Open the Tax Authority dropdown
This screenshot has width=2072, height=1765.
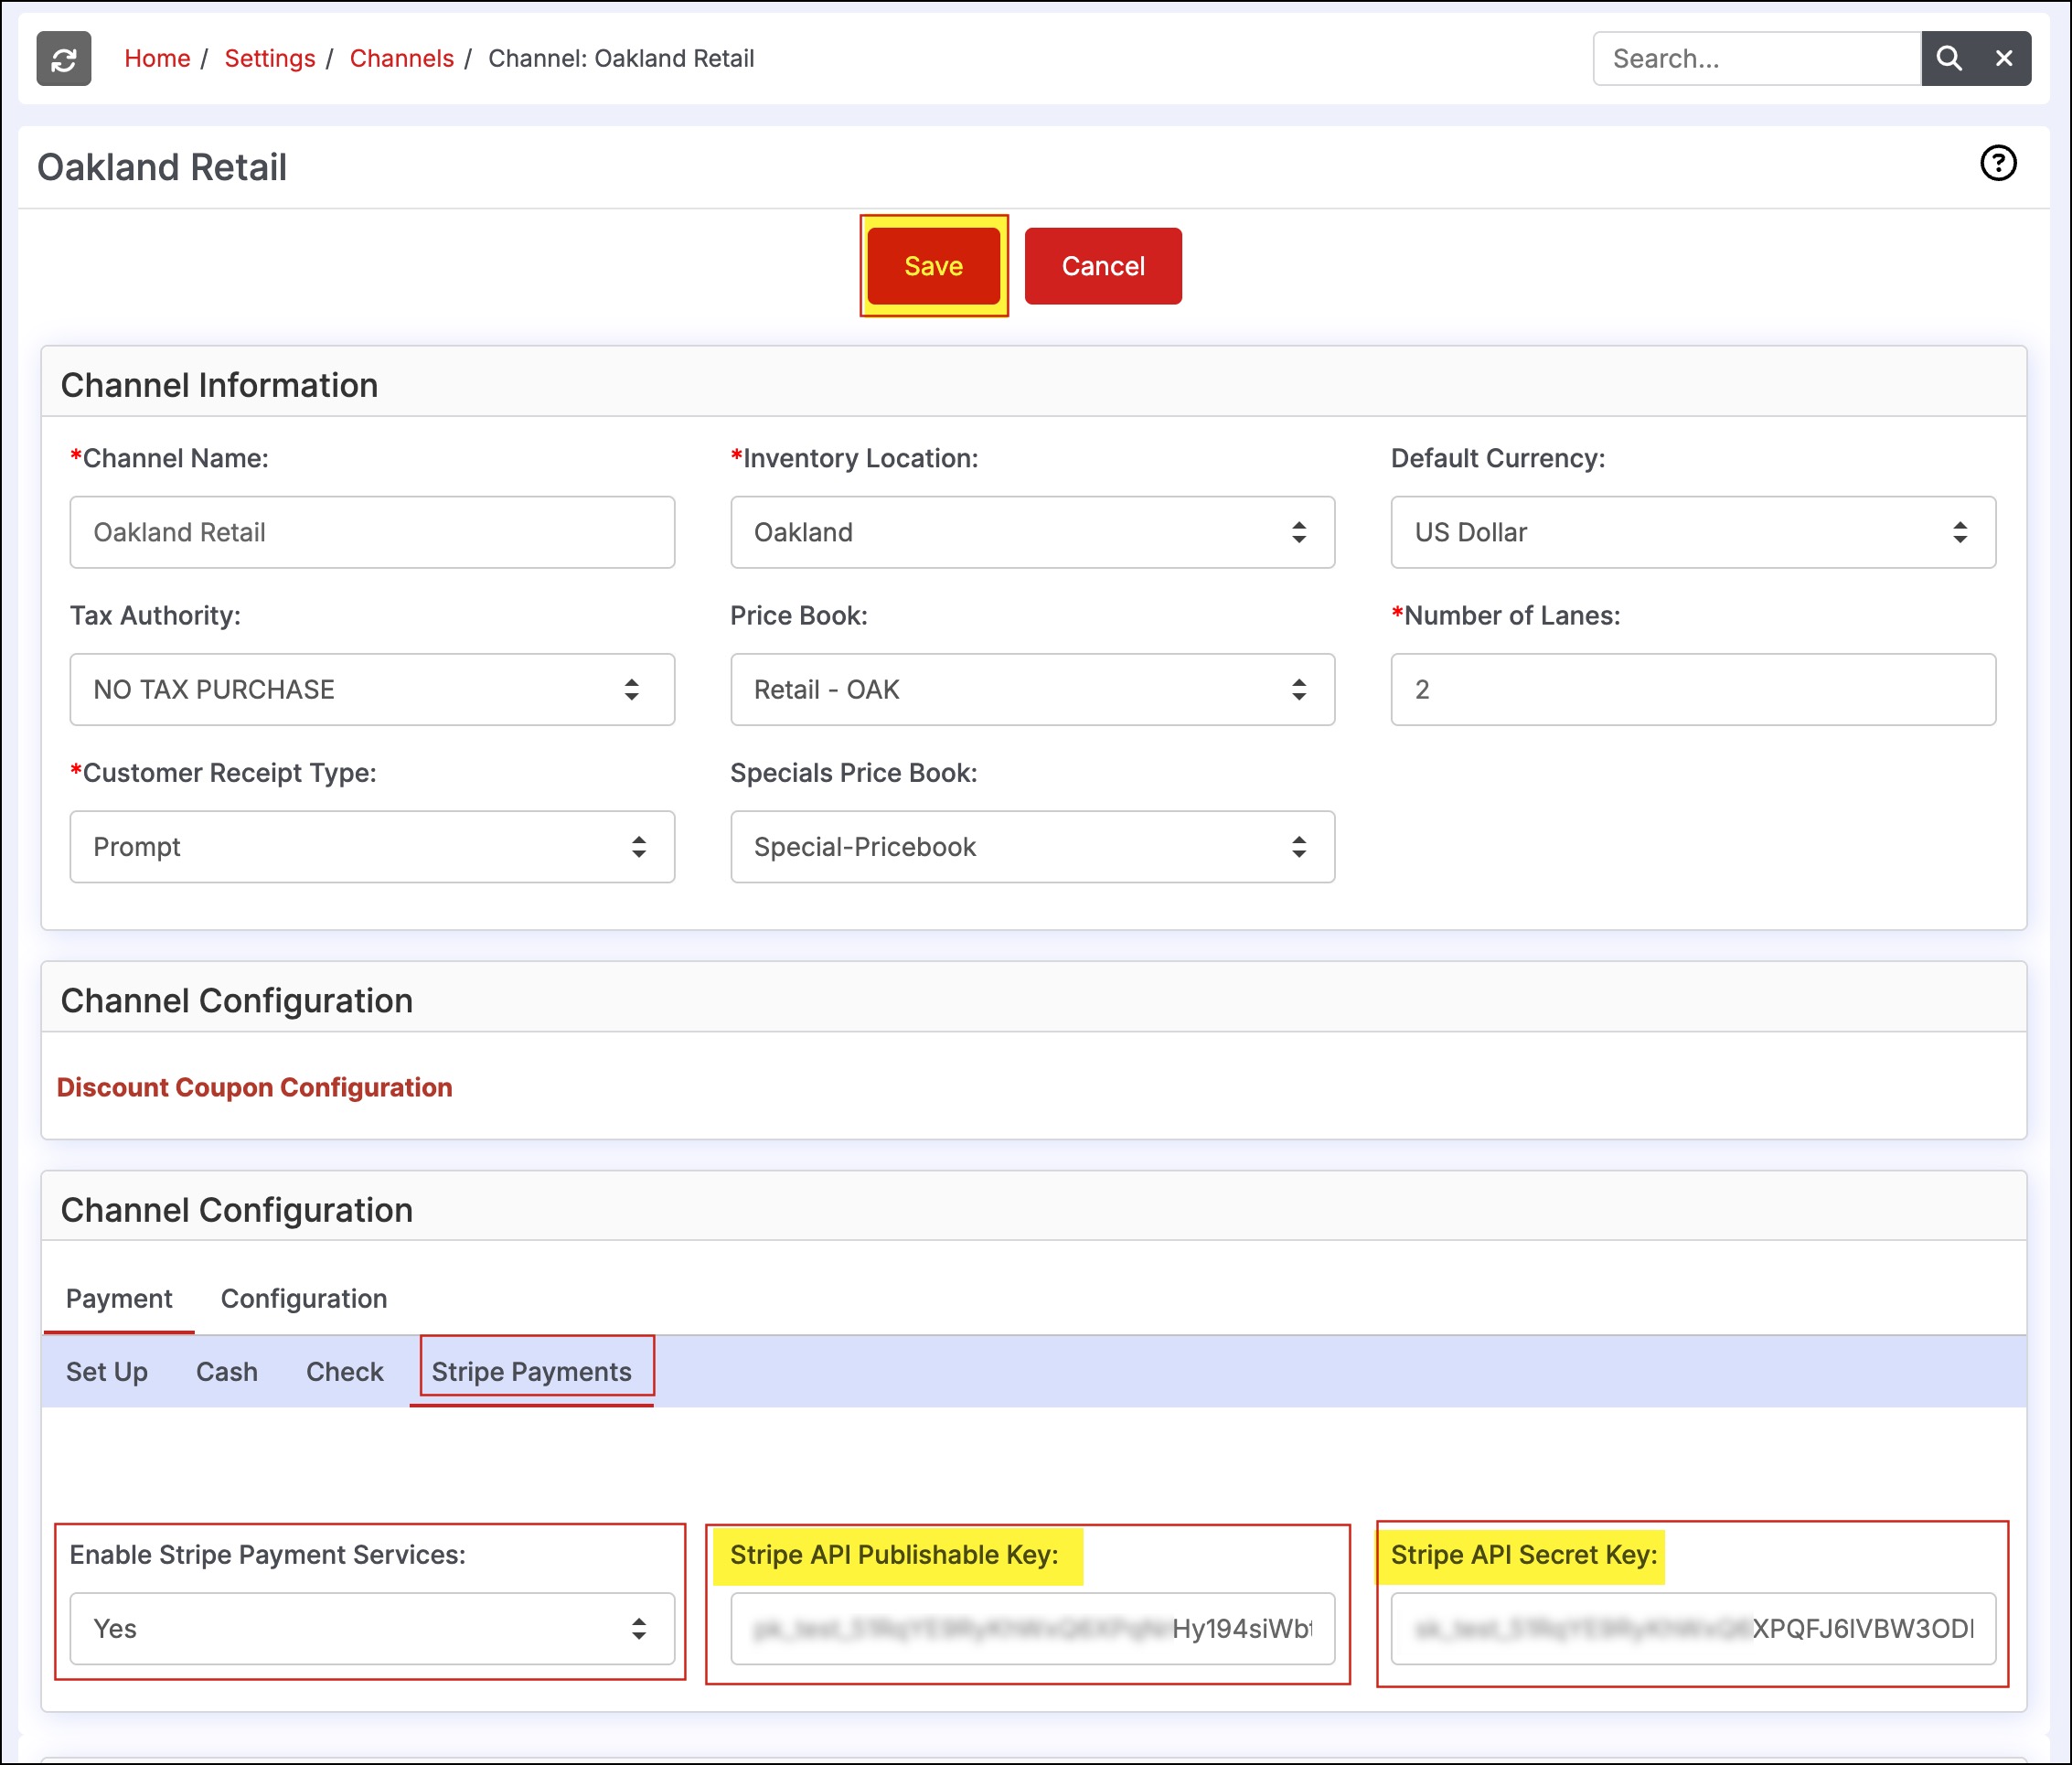[x=371, y=689]
